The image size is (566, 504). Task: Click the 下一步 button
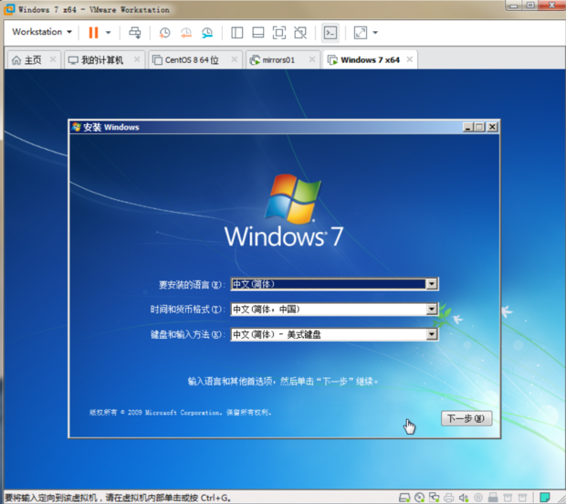[x=466, y=418]
